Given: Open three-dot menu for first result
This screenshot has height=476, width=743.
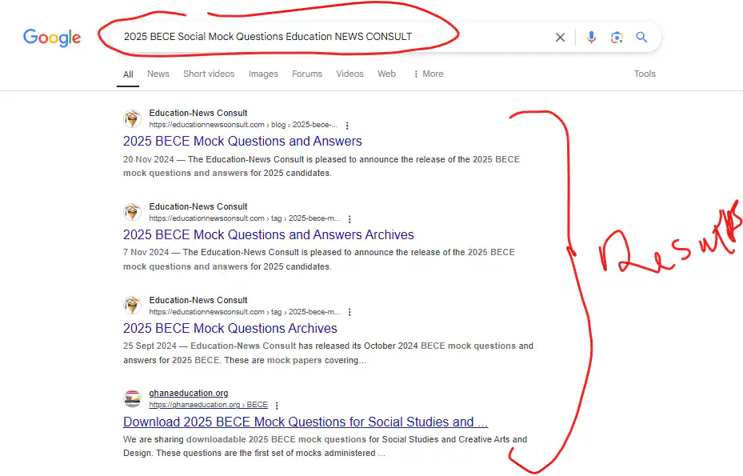Looking at the screenshot, I should 347,126.
